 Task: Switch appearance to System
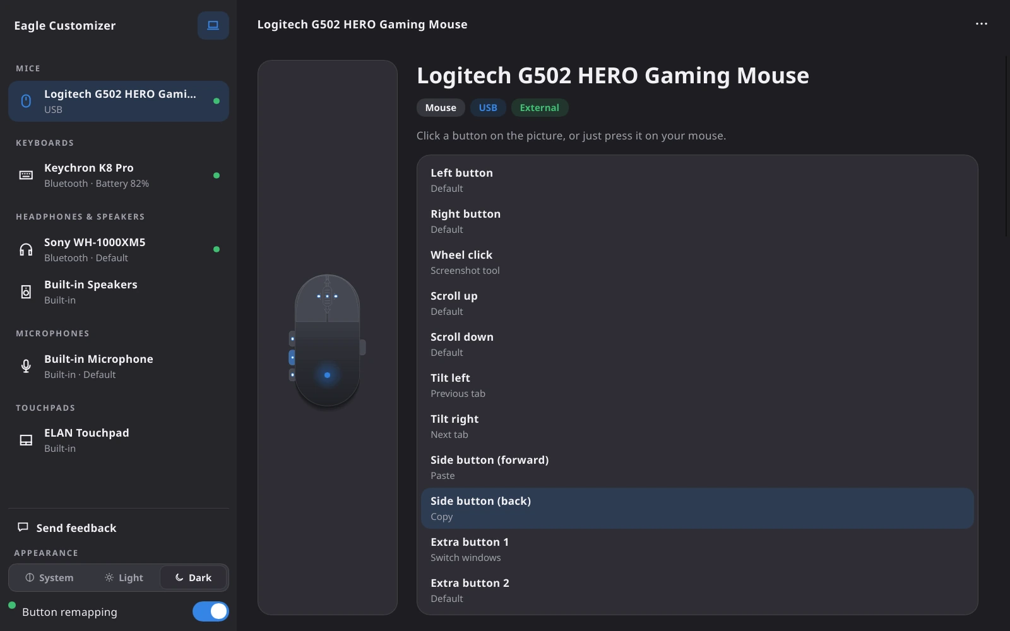click(x=49, y=577)
